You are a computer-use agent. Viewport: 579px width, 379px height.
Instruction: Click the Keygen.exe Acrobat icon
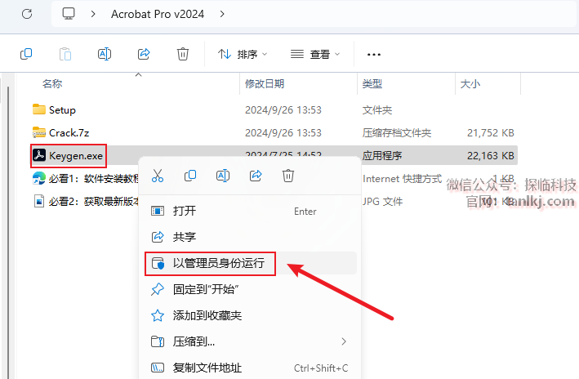click(x=39, y=155)
